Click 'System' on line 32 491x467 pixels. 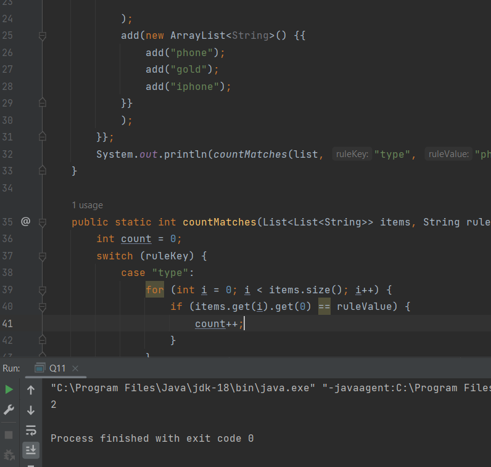tap(115, 154)
